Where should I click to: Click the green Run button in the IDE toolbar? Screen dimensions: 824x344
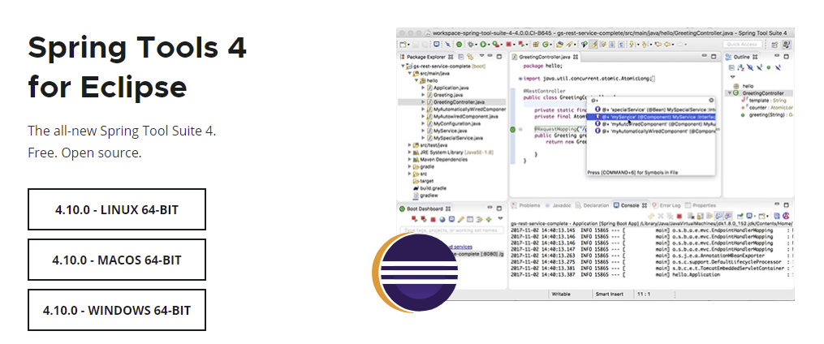coord(483,45)
